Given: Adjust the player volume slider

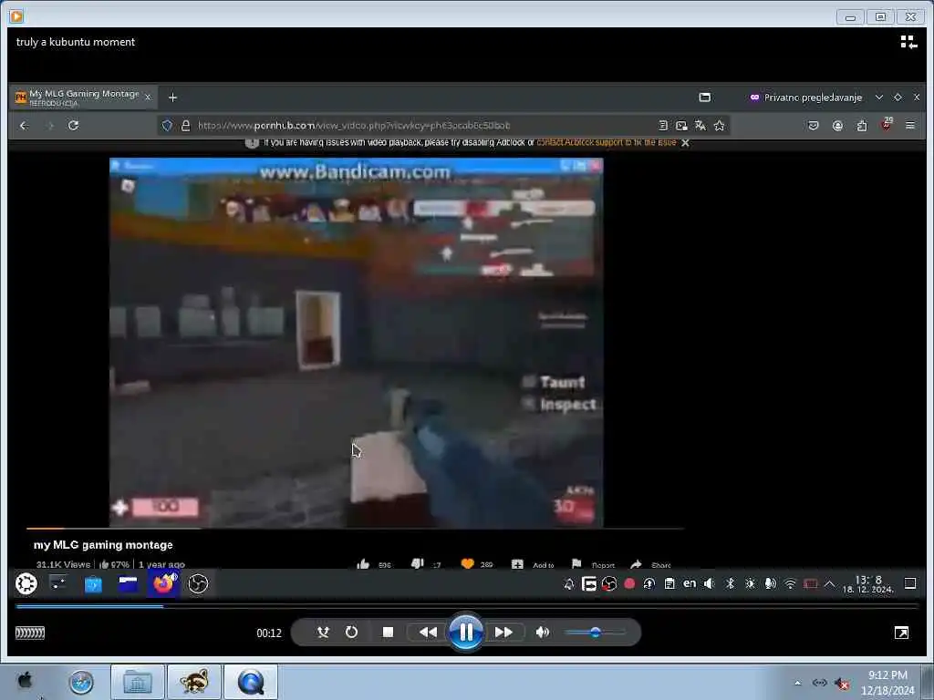Looking at the screenshot, I should [x=595, y=633].
